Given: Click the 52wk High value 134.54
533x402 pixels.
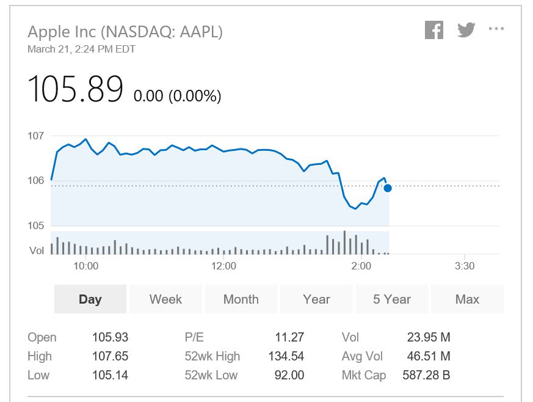Looking at the screenshot, I should [x=286, y=356].
